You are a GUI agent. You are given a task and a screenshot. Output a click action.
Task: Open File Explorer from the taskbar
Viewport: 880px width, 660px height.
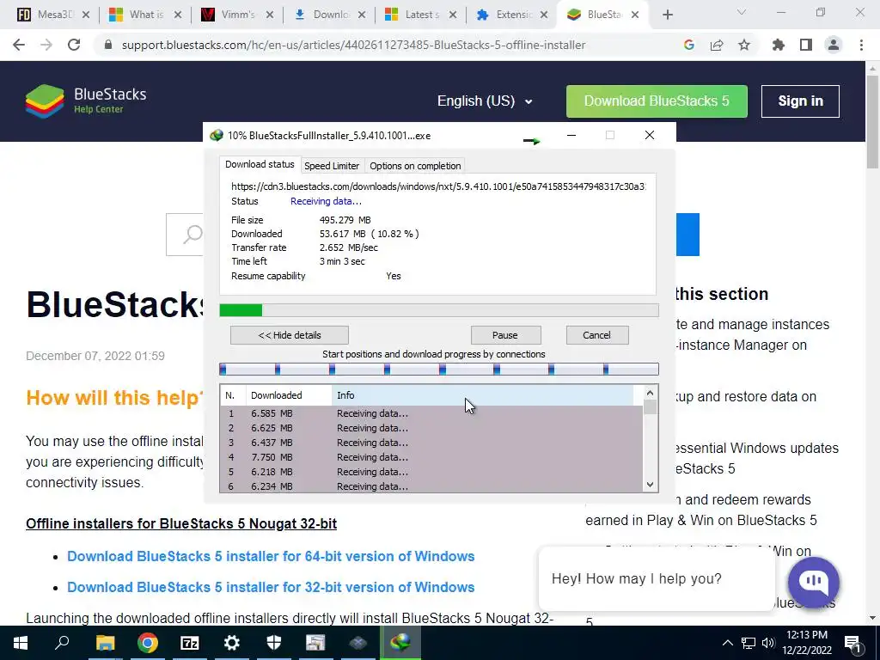click(x=105, y=643)
